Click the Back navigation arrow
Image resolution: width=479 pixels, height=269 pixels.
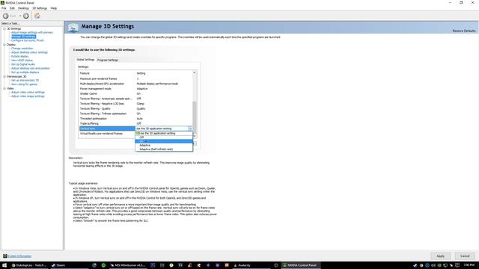click(5, 16)
